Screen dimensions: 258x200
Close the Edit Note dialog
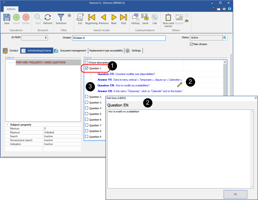pos(255,98)
